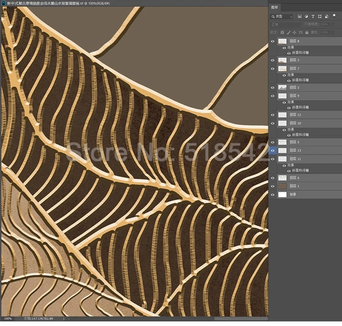This screenshot has width=342, height=326.
Task: Click the lock all padlock icon
Action: (306, 32)
